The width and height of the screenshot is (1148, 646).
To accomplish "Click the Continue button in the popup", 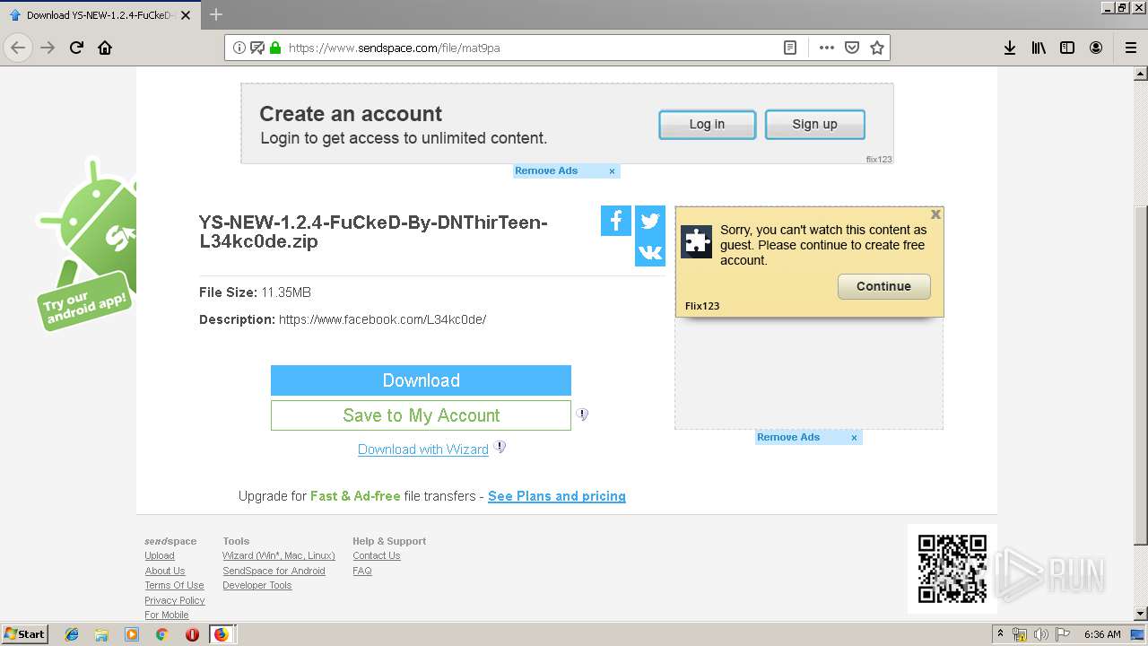I will tap(884, 286).
